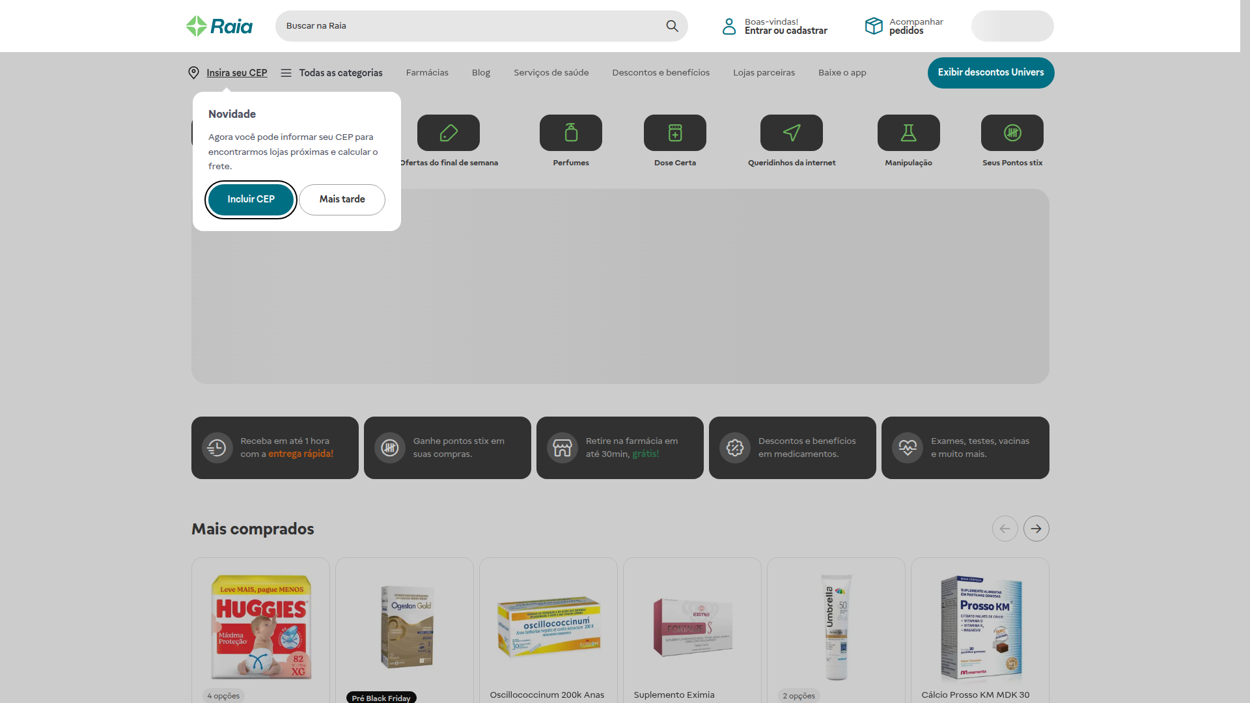Click the search magnifier icon

coord(672,26)
